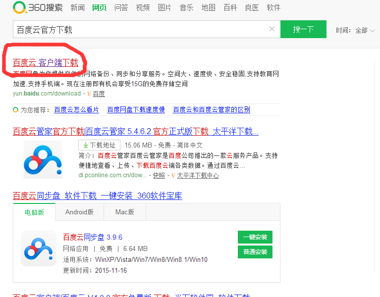
Task: Open suggestion 百度云和百度云管家的区别
Action: click(x=212, y=110)
